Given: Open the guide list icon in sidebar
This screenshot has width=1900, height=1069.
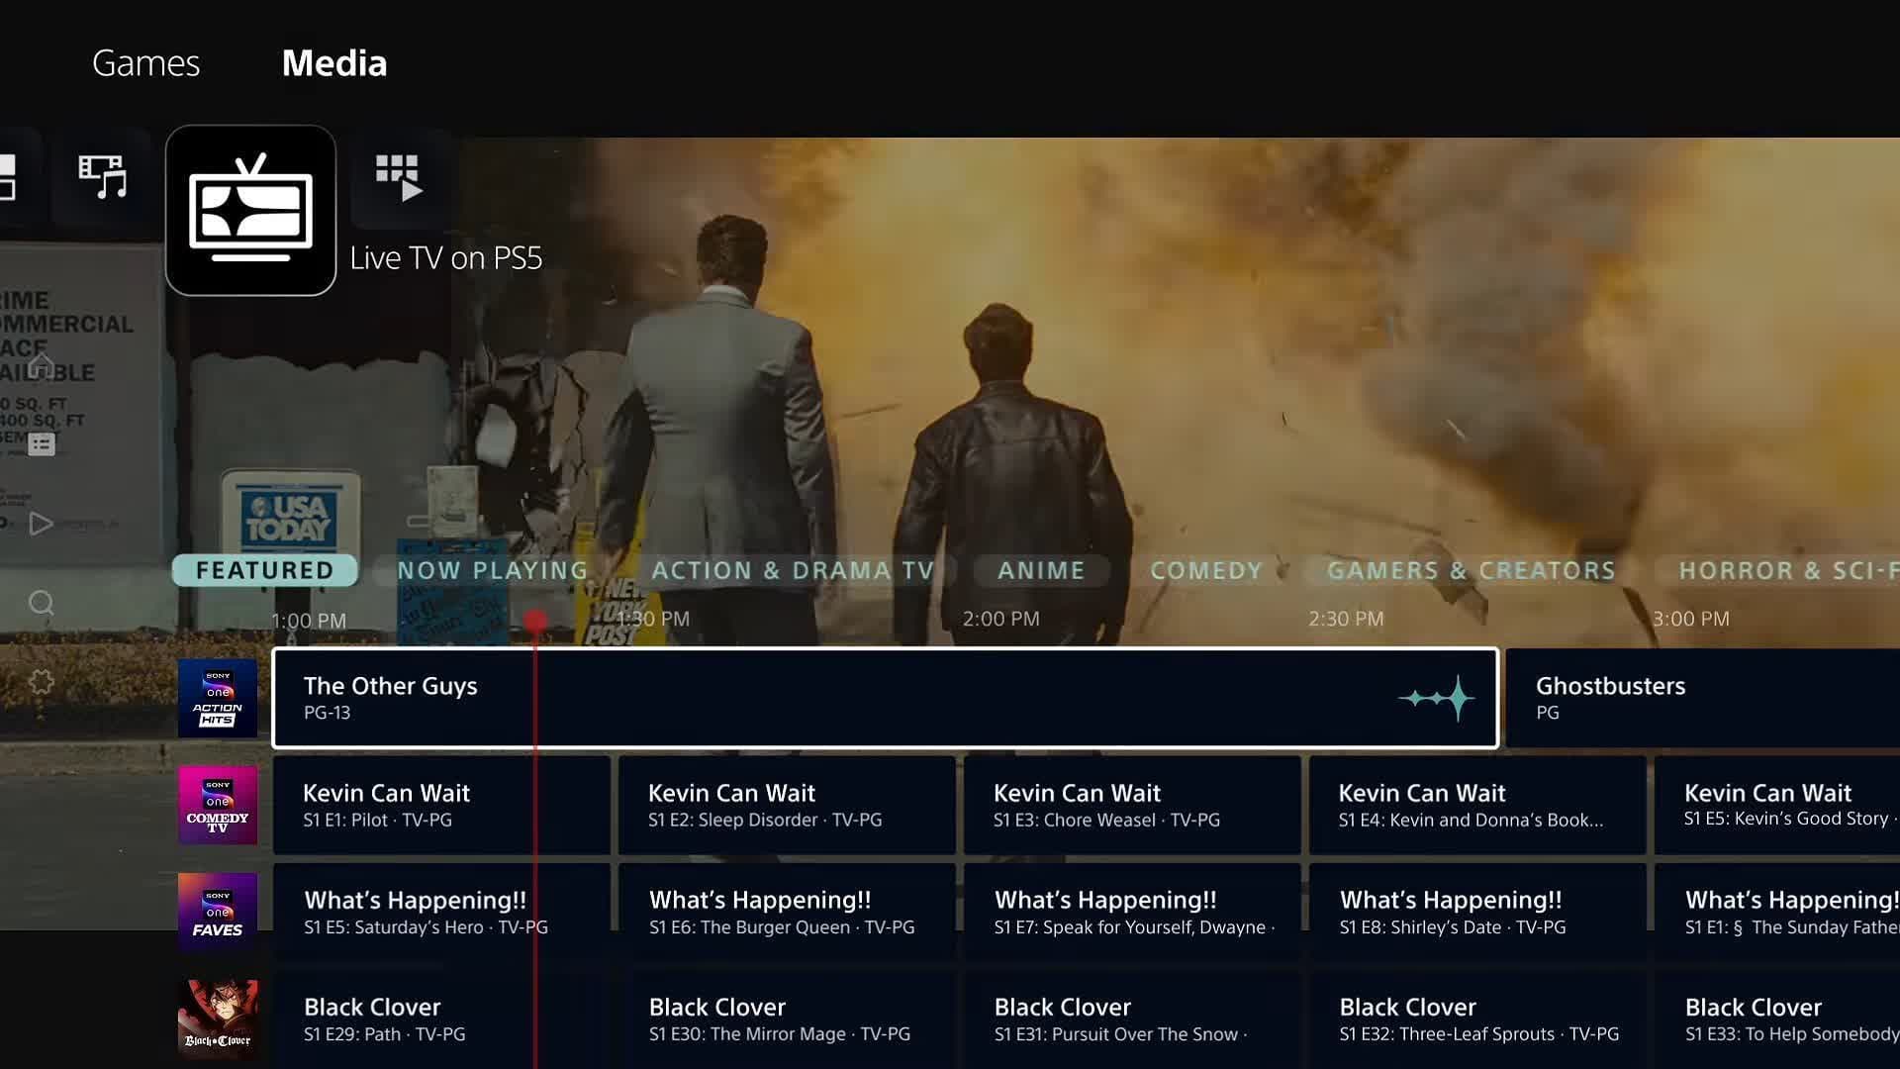Looking at the screenshot, I should point(41,444).
